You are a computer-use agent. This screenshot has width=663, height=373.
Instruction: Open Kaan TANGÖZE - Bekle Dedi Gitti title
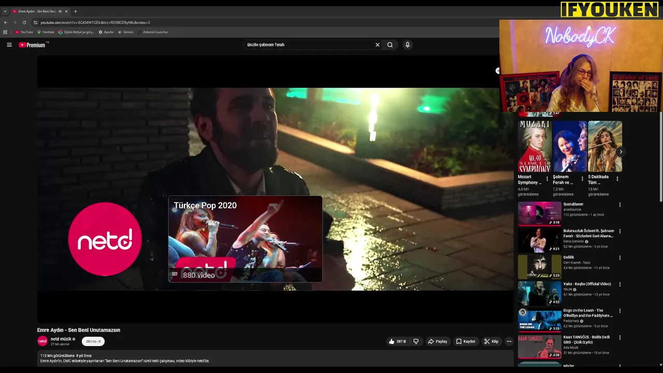(x=586, y=339)
